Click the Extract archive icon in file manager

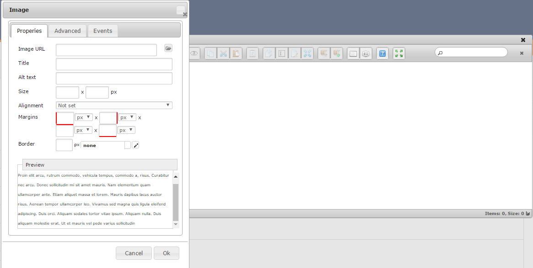click(x=324, y=53)
